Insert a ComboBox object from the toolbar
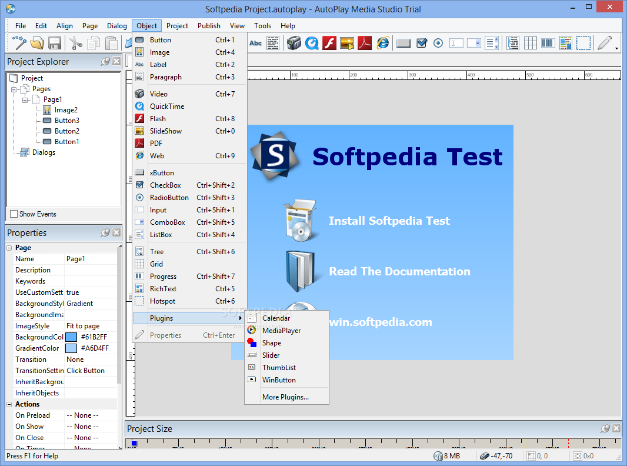The image size is (627, 466). pos(474,43)
